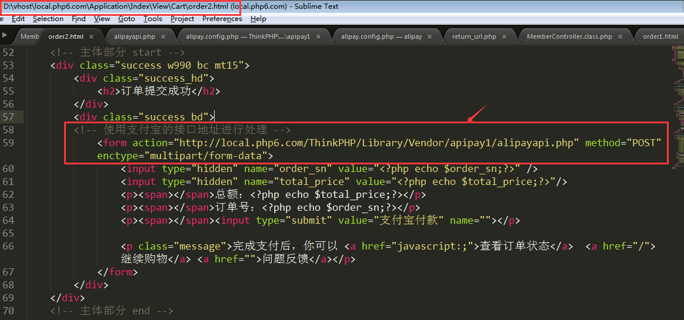Open the Find menu
Viewport: 684px width, 320px height.
pyautogui.click(x=79, y=19)
